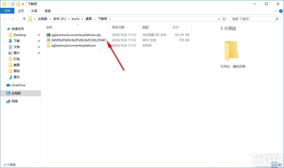Viewport: 284px width, 168px height.
Task: Toggle pin on the Desktop sidebar entry
Action: [38, 35]
